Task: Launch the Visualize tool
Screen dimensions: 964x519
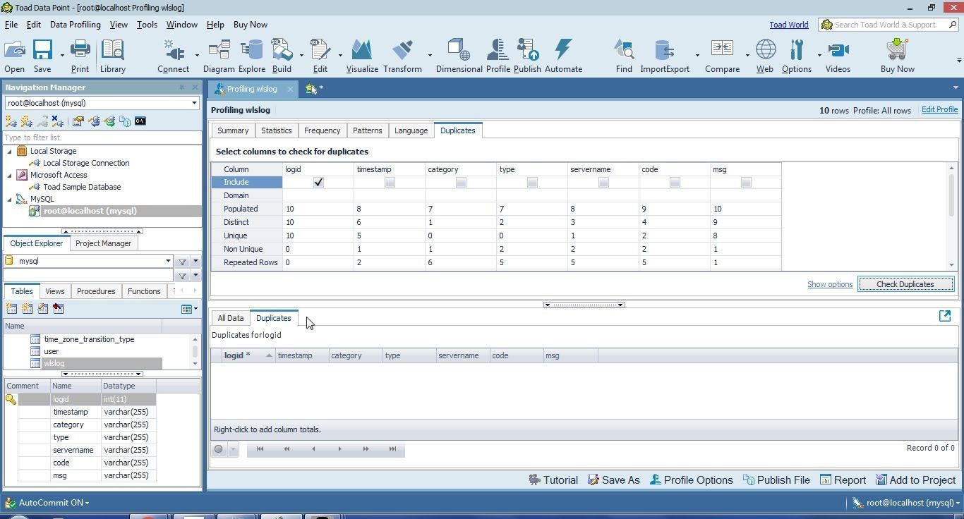Action: 362,56
